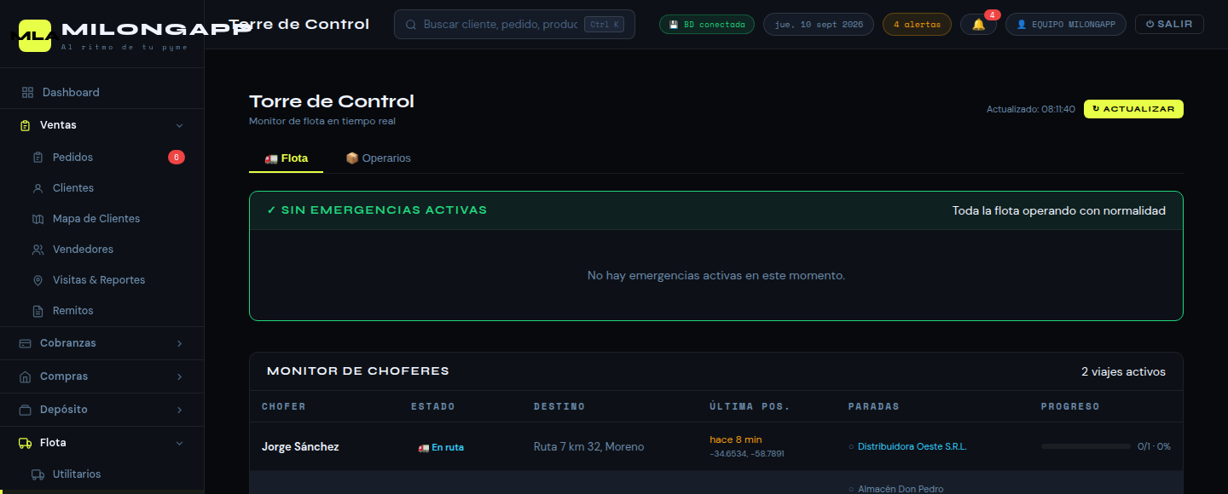Click the jue. 10 sept 2026 date pill

(x=819, y=25)
